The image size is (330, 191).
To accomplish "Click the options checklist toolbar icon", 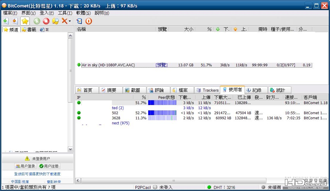I will (x=79, y=21).
